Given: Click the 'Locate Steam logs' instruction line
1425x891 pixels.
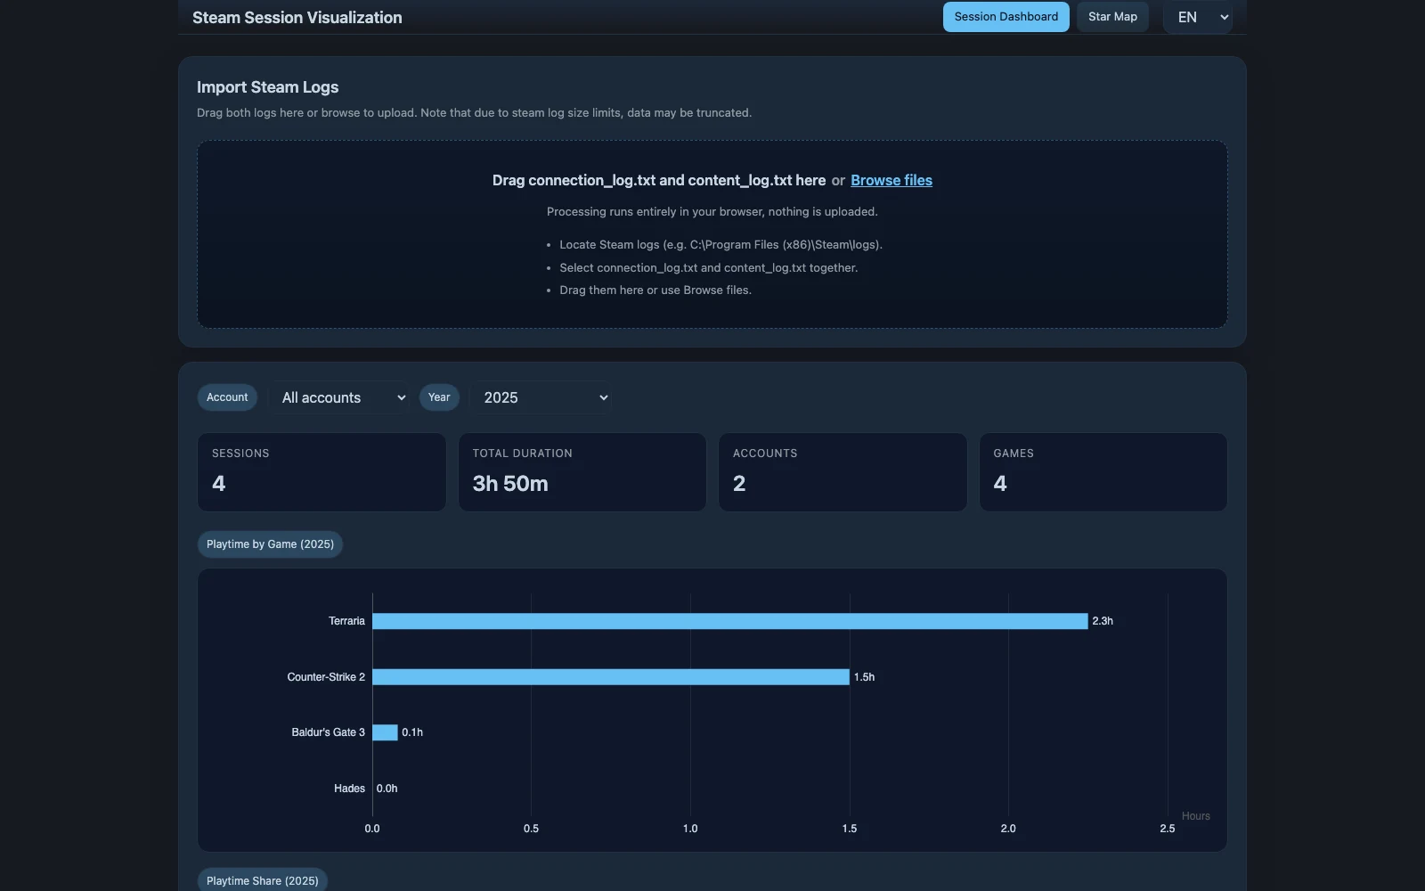Looking at the screenshot, I should (x=721, y=245).
